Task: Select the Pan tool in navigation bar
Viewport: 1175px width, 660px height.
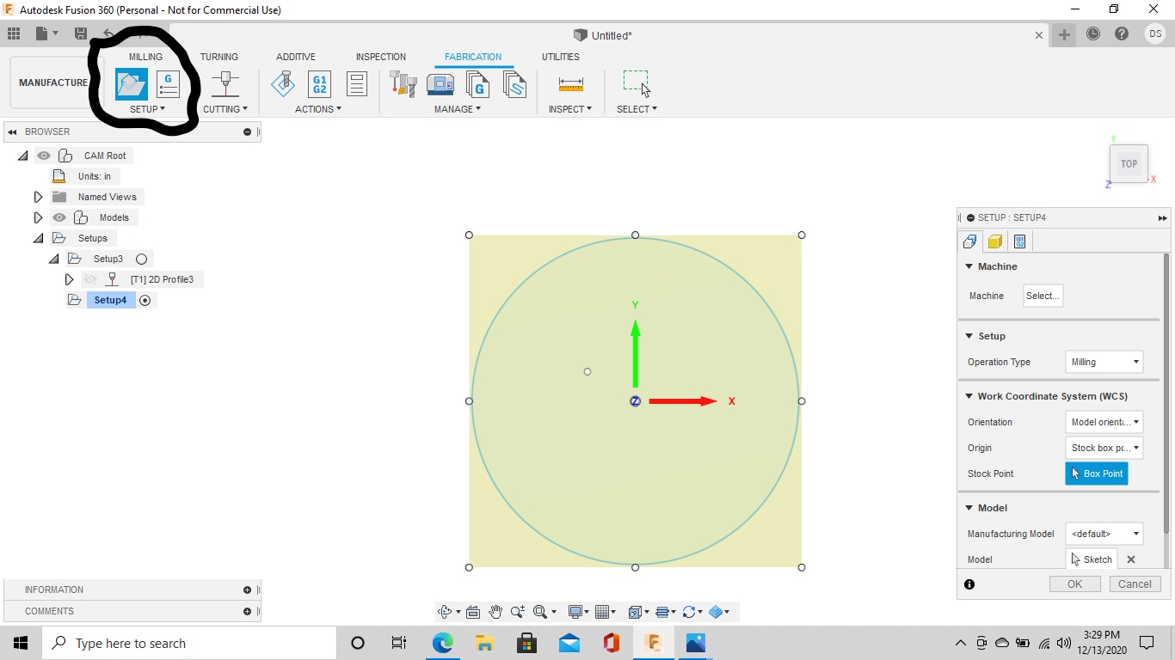Action: click(495, 611)
